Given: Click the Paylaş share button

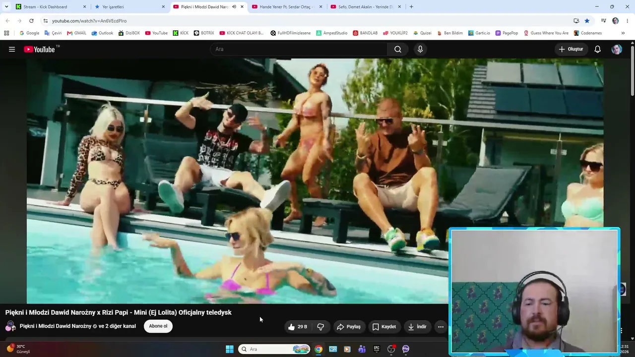Looking at the screenshot, I should click(349, 327).
